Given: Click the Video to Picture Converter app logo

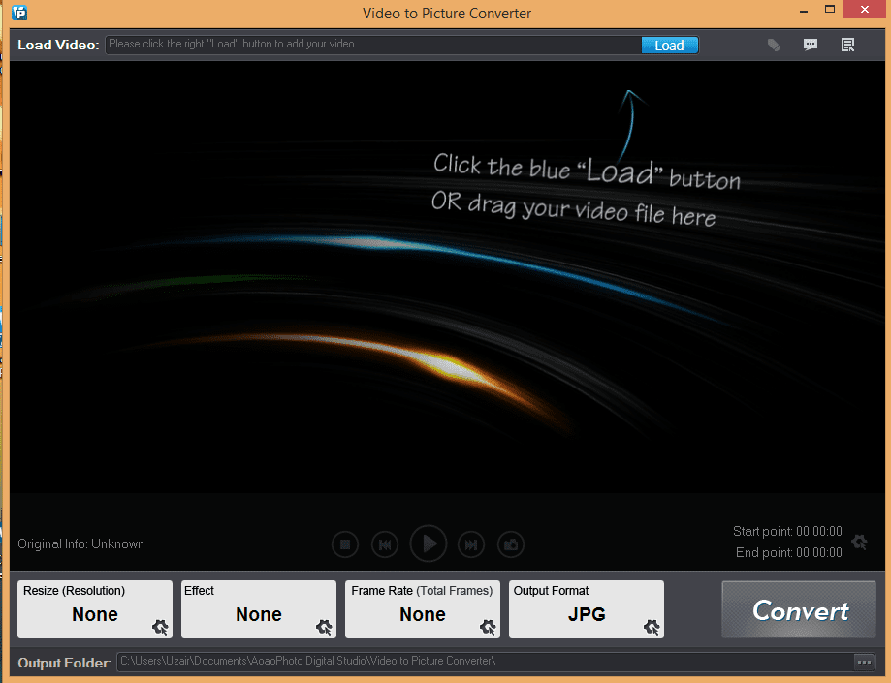Looking at the screenshot, I should (x=17, y=13).
